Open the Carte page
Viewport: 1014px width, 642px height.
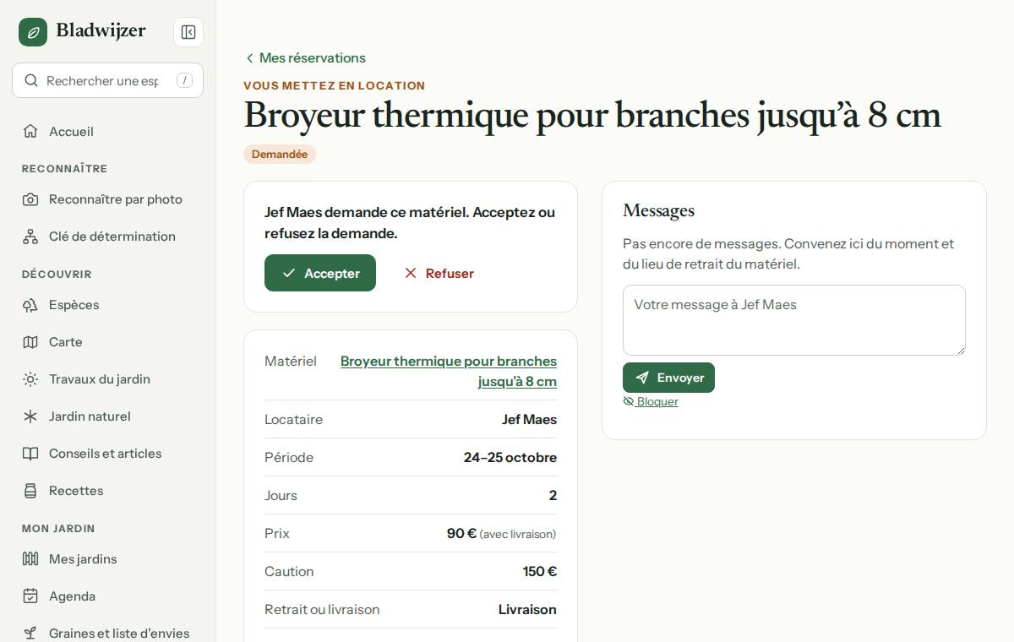108,342
